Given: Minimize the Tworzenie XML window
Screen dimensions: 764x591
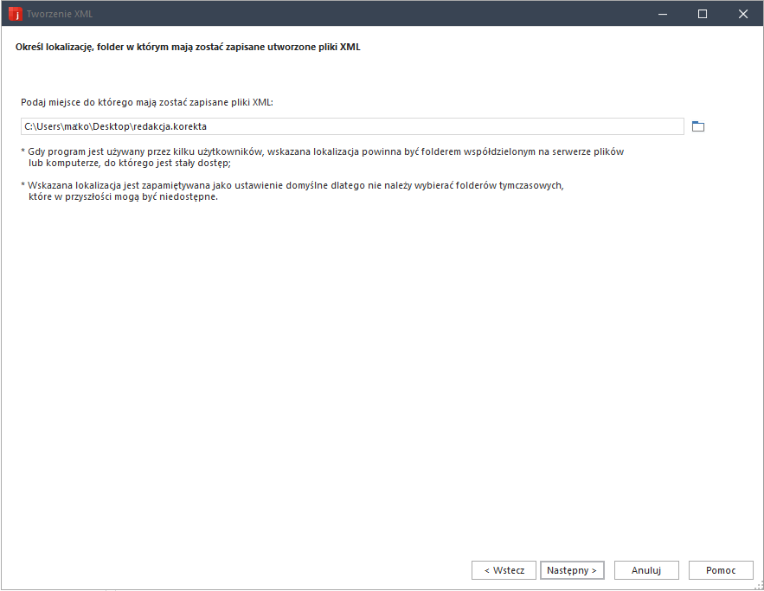Looking at the screenshot, I should click(662, 14).
